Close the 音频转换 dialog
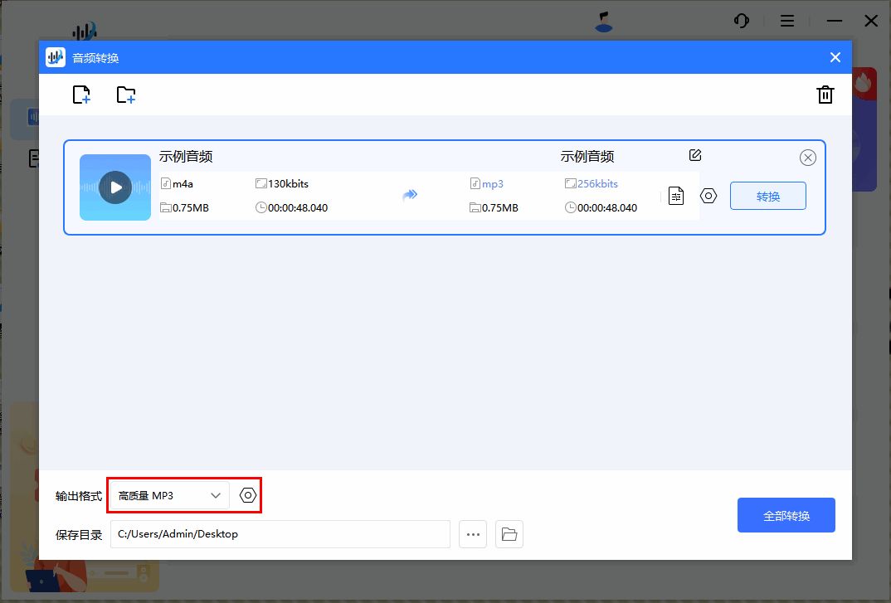Screen dimensions: 891x603 pos(835,57)
